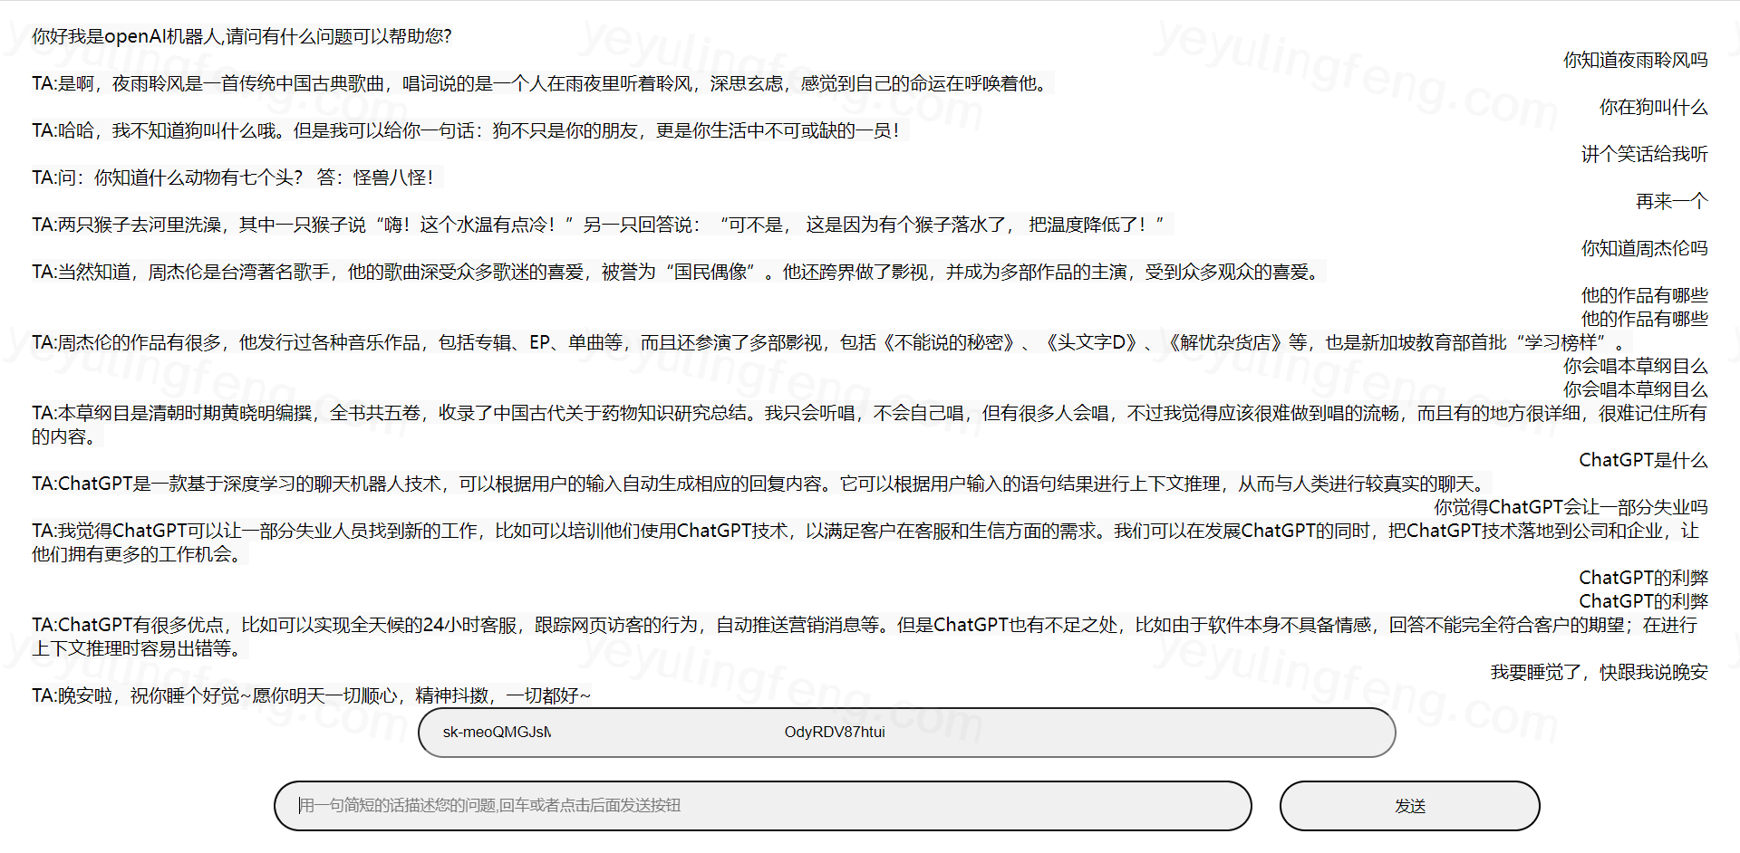Select the joke about 两只猴子去河里洗澡
This screenshot has height=853, width=1740.
coord(603,225)
